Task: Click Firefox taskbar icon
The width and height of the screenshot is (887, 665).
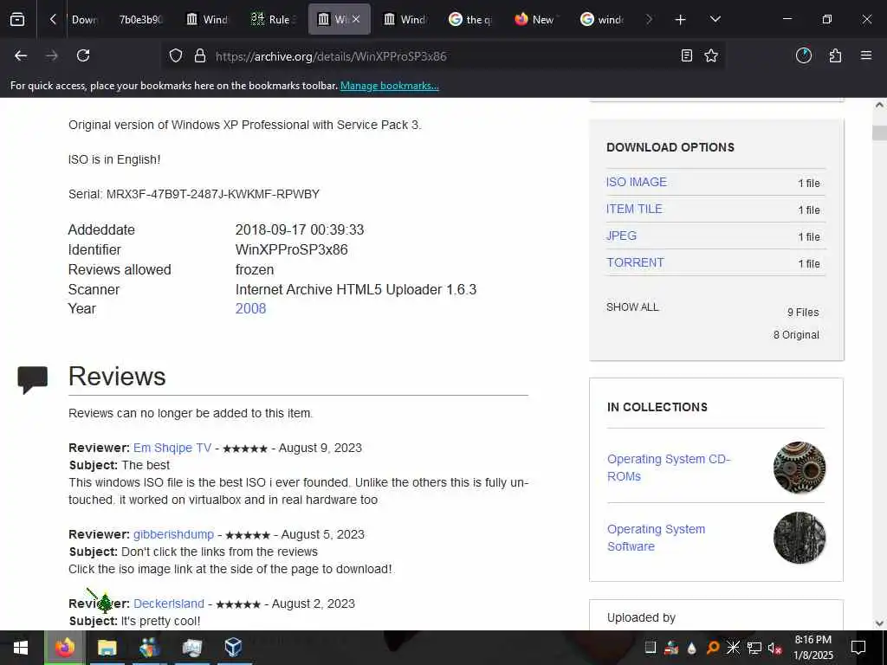Action: [x=64, y=648]
